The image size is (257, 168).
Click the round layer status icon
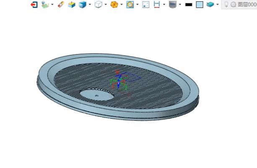(x=234, y=5)
